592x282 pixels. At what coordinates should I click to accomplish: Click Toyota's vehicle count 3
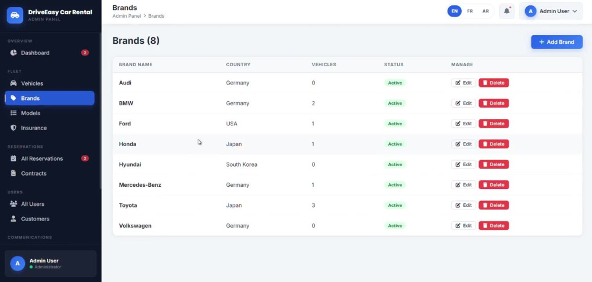tap(313, 205)
